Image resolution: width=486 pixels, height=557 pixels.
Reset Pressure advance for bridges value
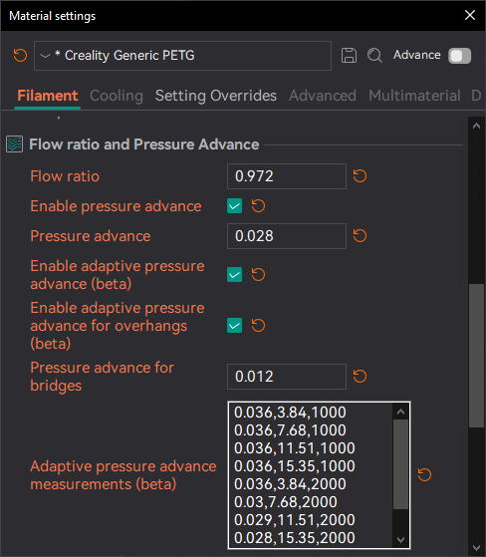click(360, 377)
